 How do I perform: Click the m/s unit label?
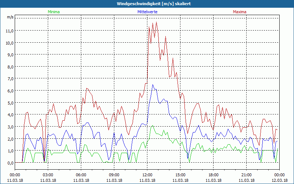pyautogui.click(x=10, y=17)
